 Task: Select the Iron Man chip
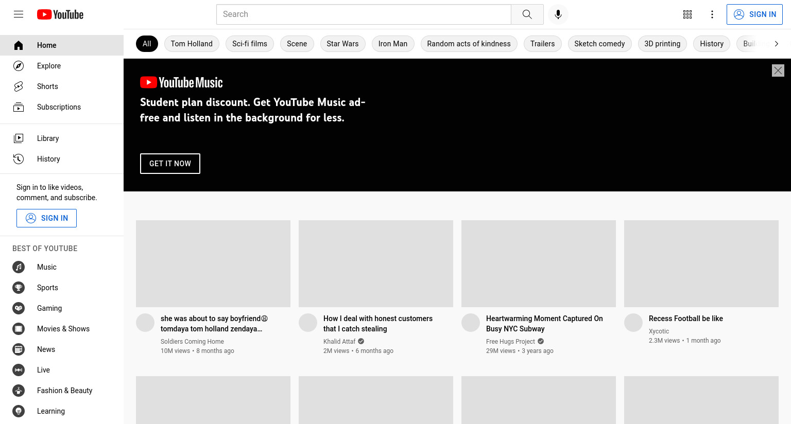click(393, 44)
